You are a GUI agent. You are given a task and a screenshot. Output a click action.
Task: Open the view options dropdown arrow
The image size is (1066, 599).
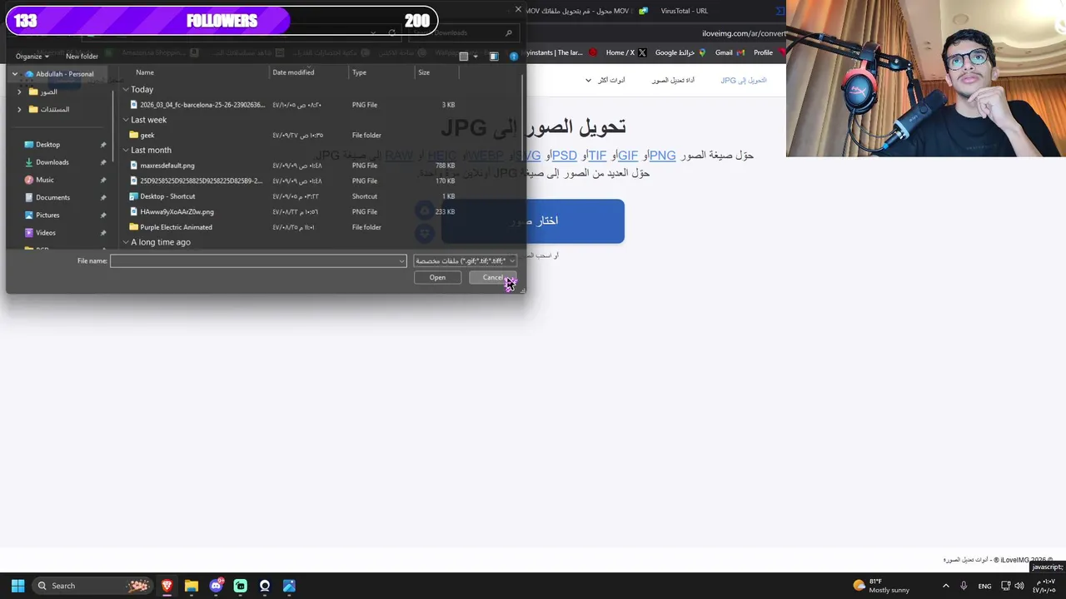[476, 57]
